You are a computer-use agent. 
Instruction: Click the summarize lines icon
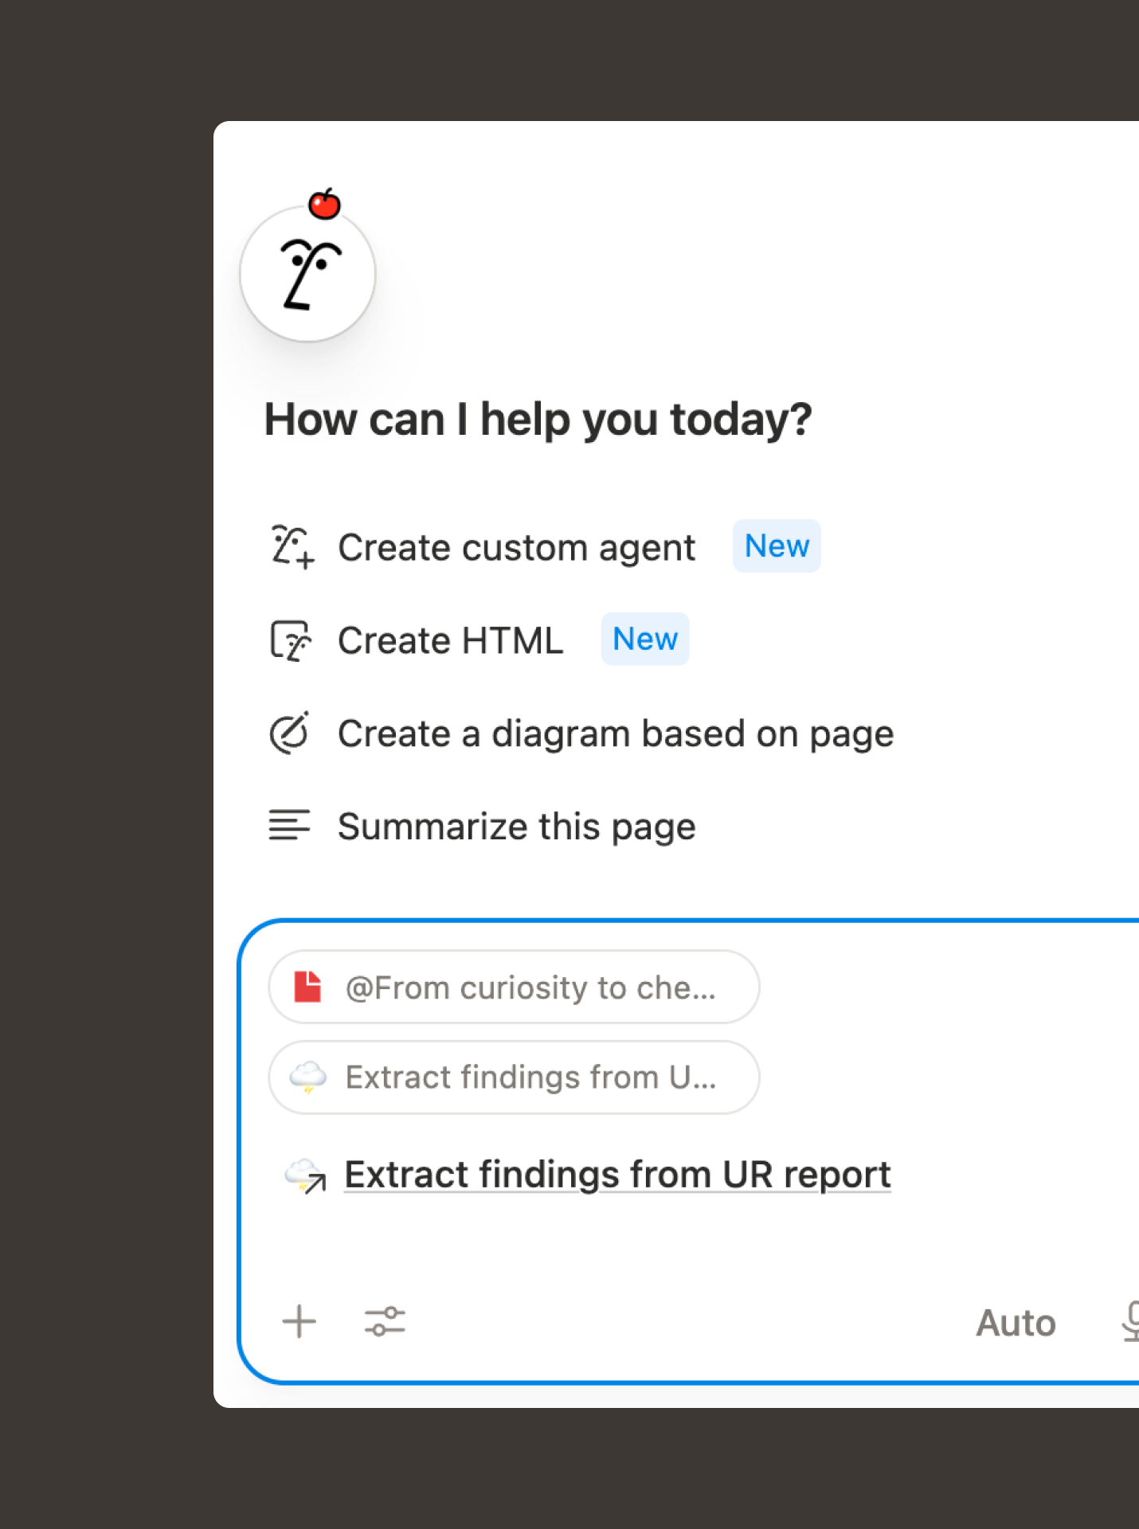click(289, 826)
